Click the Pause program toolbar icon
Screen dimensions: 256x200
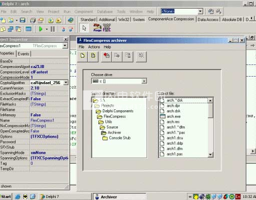[53, 29]
